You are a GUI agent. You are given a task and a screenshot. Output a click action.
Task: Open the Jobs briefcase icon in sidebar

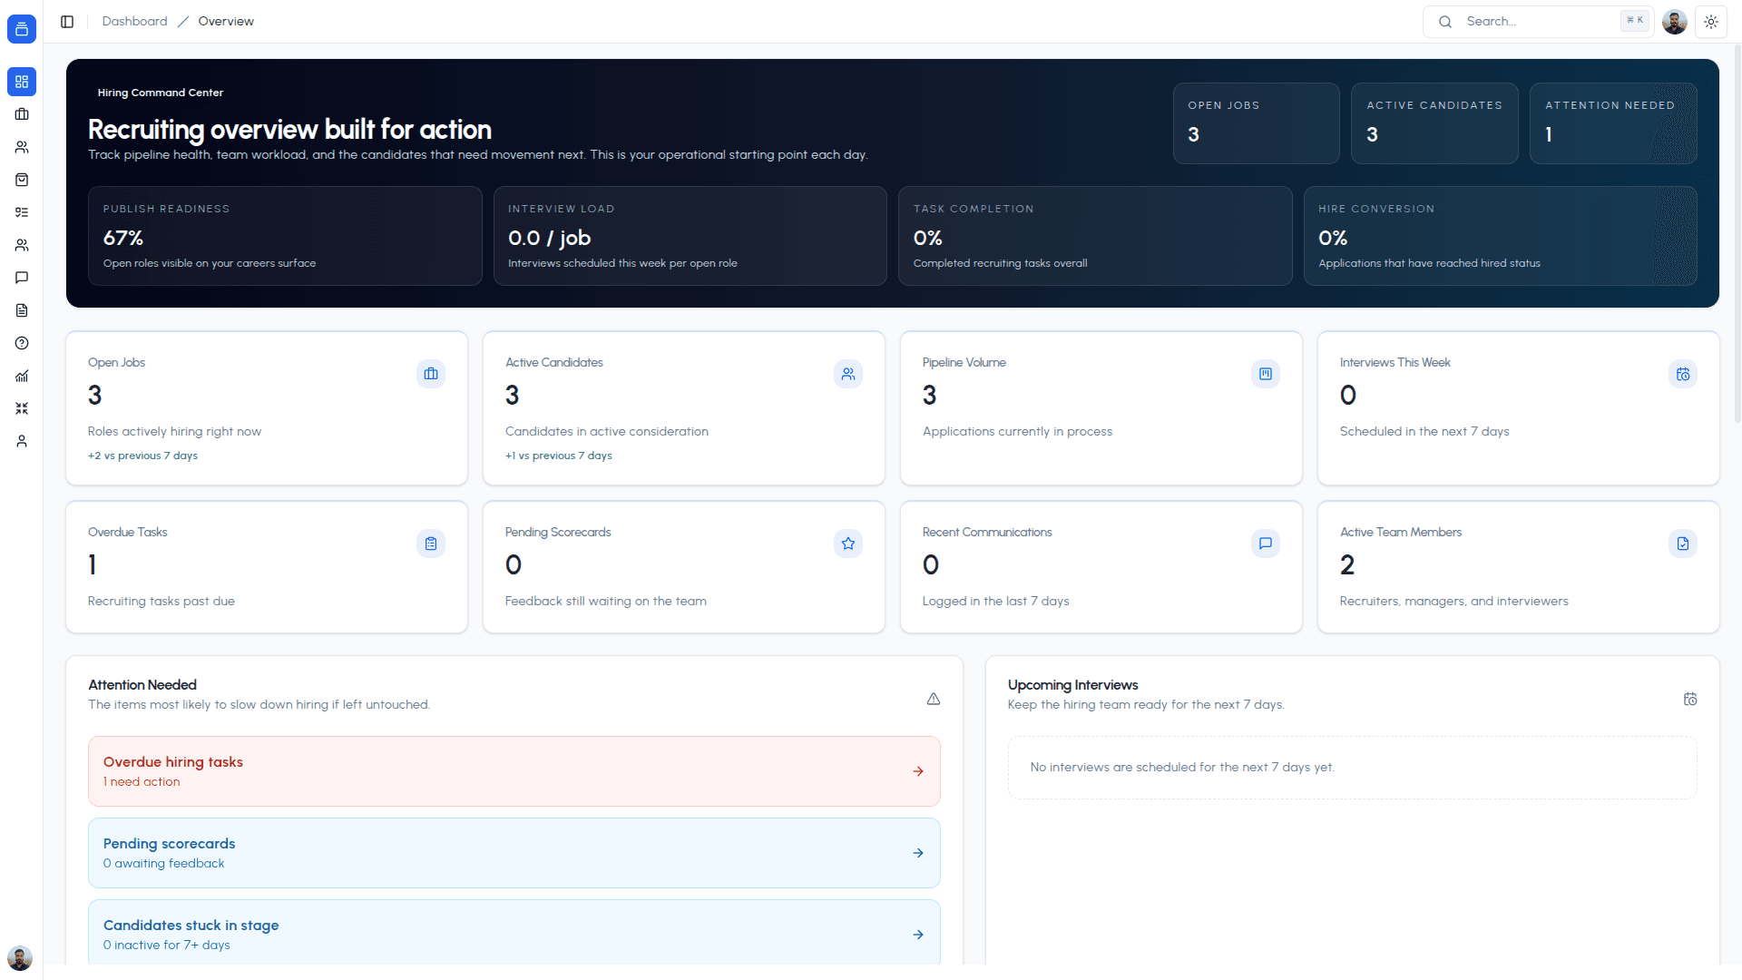22,114
